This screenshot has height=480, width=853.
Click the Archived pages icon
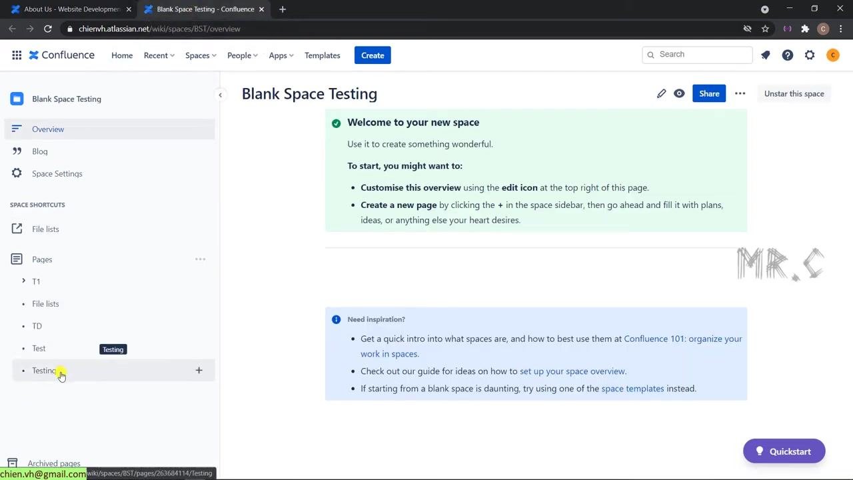(12, 463)
